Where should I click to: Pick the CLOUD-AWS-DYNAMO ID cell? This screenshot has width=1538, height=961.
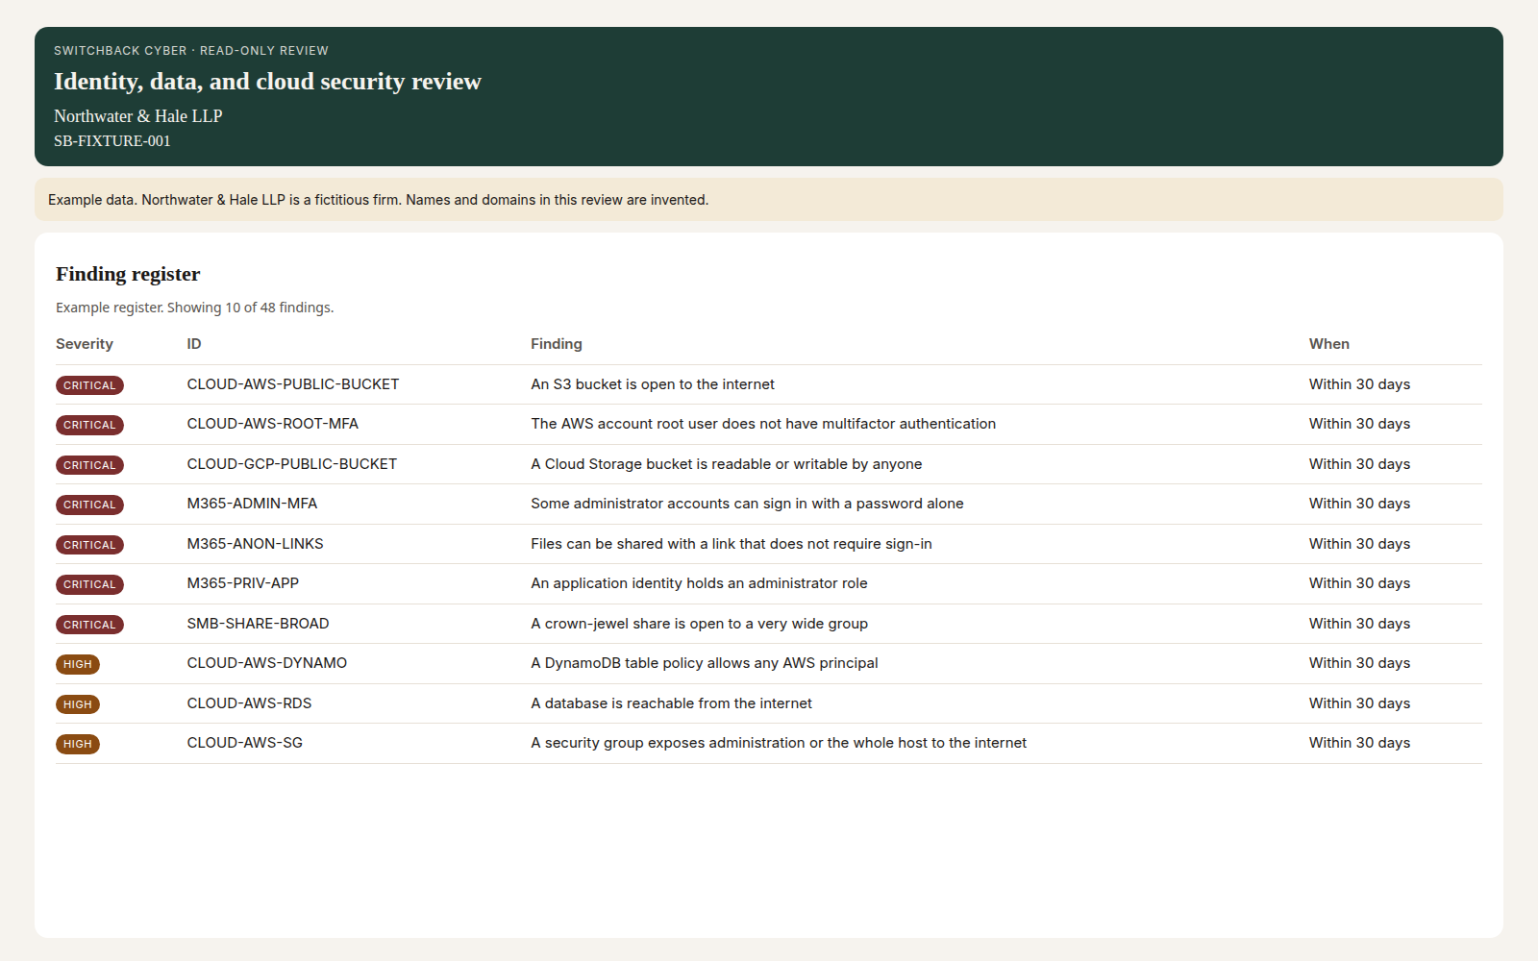click(267, 663)
